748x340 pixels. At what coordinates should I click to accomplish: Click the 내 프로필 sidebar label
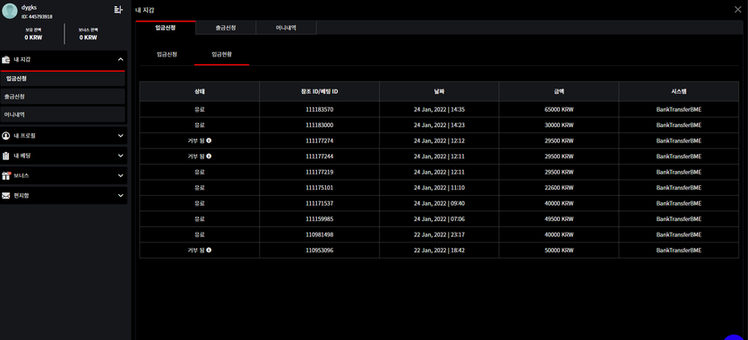click(x=24, y=136)
